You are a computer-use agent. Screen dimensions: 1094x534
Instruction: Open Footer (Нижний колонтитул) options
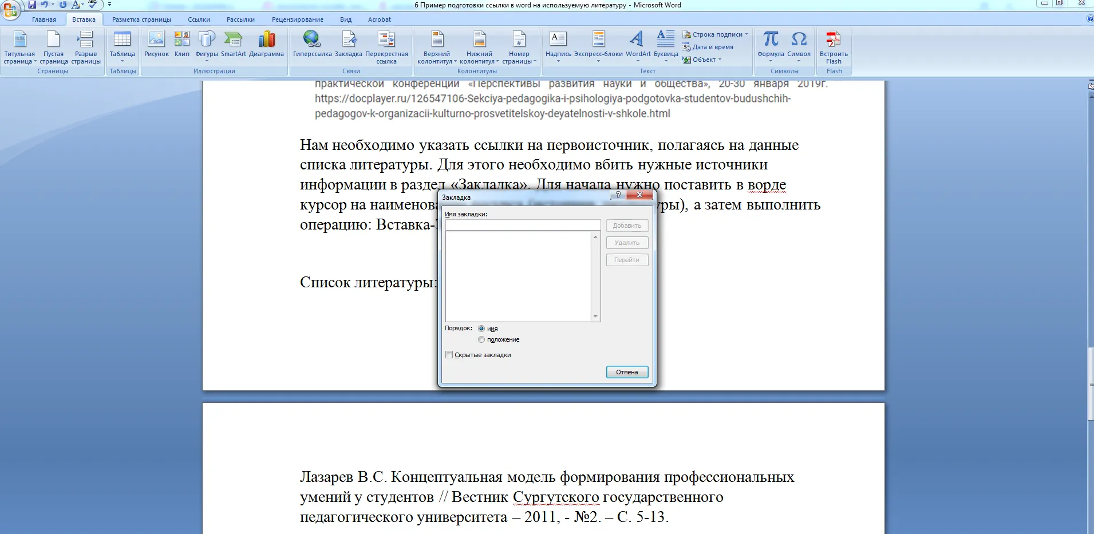click(x=480, y=48)
